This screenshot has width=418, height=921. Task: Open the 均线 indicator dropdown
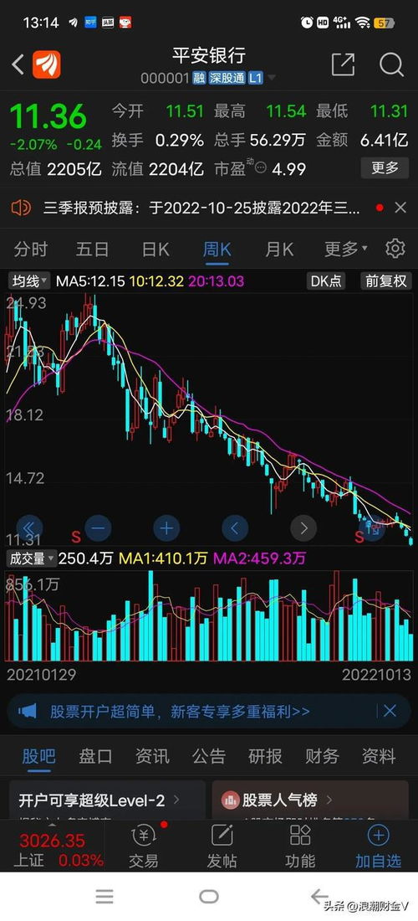pos(28,280)
